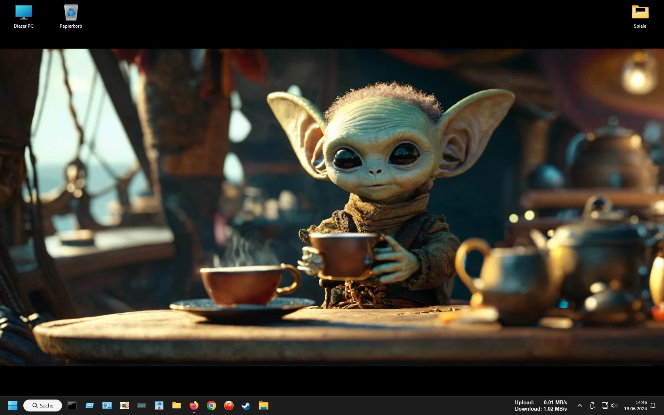Screen dimensions: 664x415
Task: Click the Suche search box in taskbar
Action: tap(43, 406)
